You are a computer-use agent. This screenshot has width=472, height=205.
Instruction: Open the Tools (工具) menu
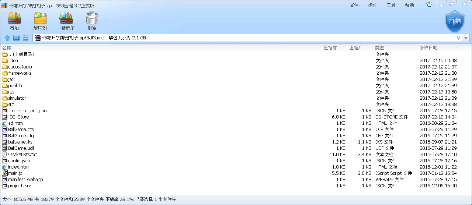391,5
